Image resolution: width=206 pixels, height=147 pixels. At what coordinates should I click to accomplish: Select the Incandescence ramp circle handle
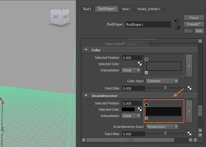coord(146,105)
